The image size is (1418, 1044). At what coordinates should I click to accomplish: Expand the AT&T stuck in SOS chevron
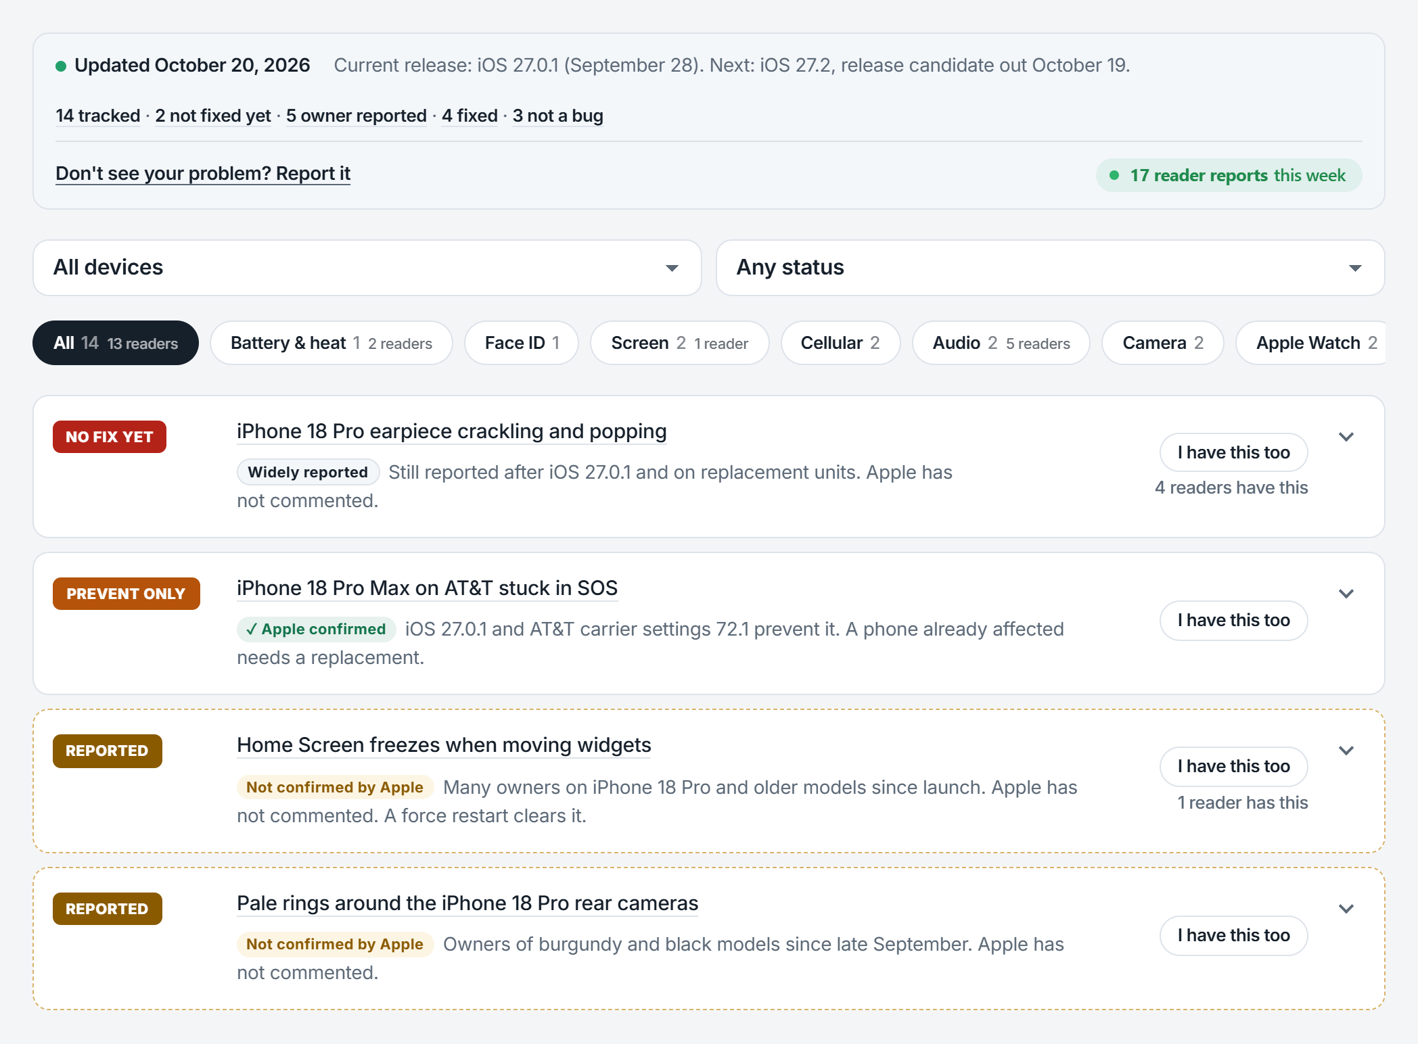pos(1346,594)
